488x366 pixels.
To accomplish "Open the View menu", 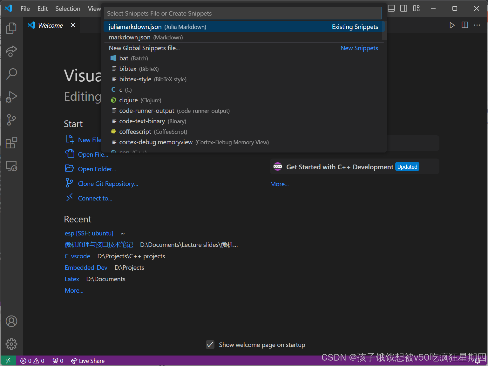I will pyautogui.click(x=94, y=9).
